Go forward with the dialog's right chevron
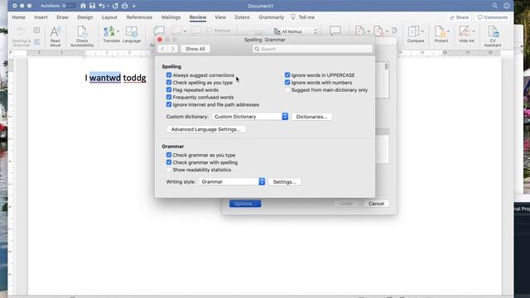Image resolution: width=530 pixels, height=298 pixels. tap(173, 49)
